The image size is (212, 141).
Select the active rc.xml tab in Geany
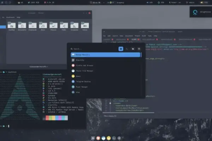coord(134,39)
